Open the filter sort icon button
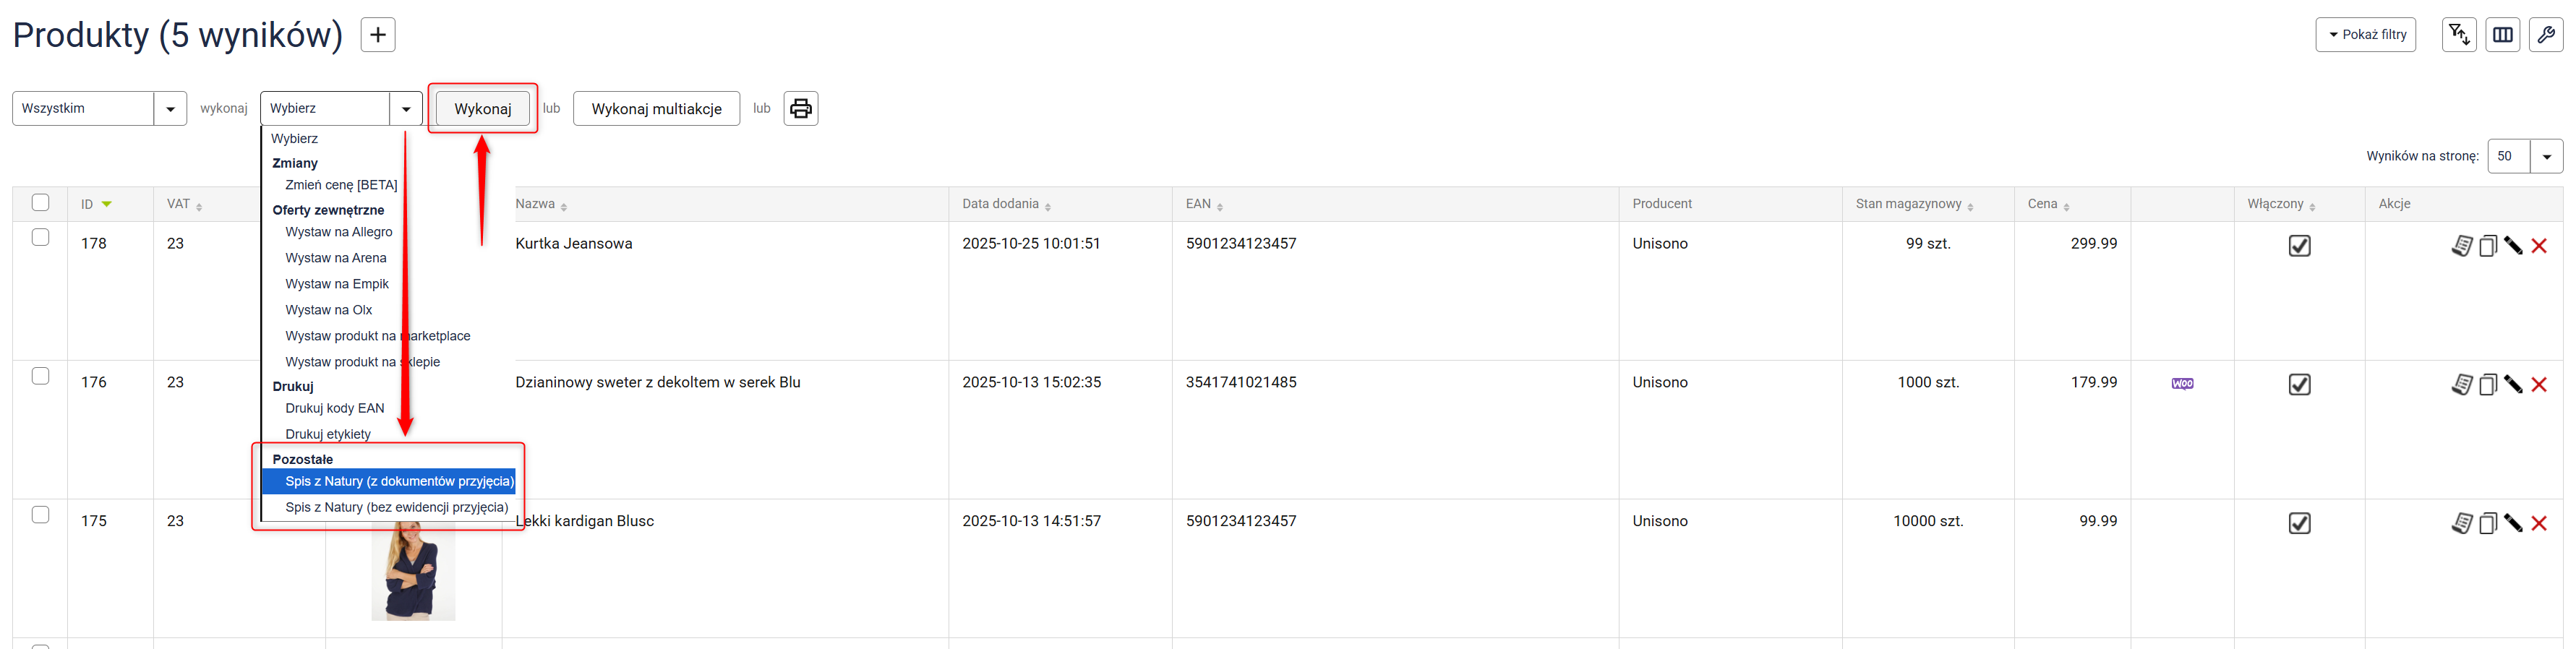 [2459, 35]
